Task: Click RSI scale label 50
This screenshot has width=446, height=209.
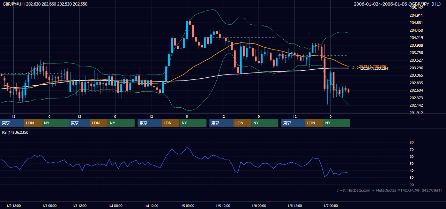Action: [411, 164]
